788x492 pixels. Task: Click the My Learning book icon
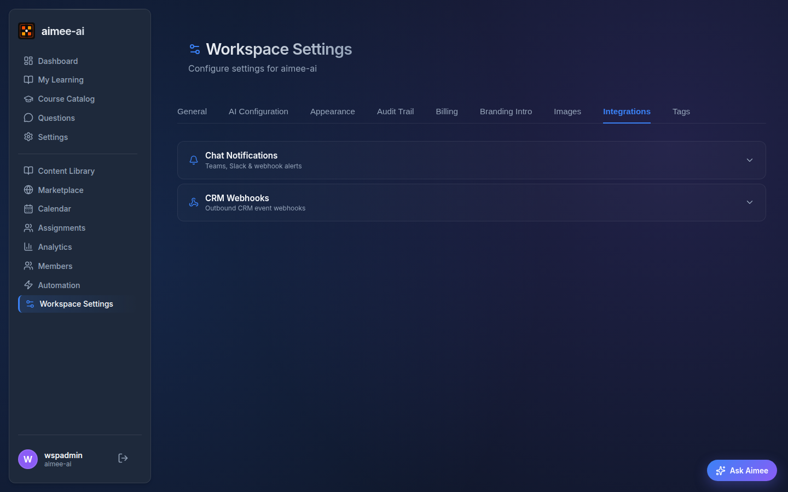28,80
